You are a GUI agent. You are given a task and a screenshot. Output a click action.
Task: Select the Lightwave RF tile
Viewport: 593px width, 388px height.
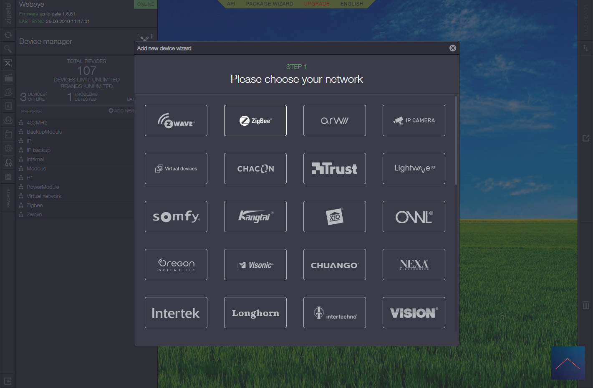click(414, 168)
